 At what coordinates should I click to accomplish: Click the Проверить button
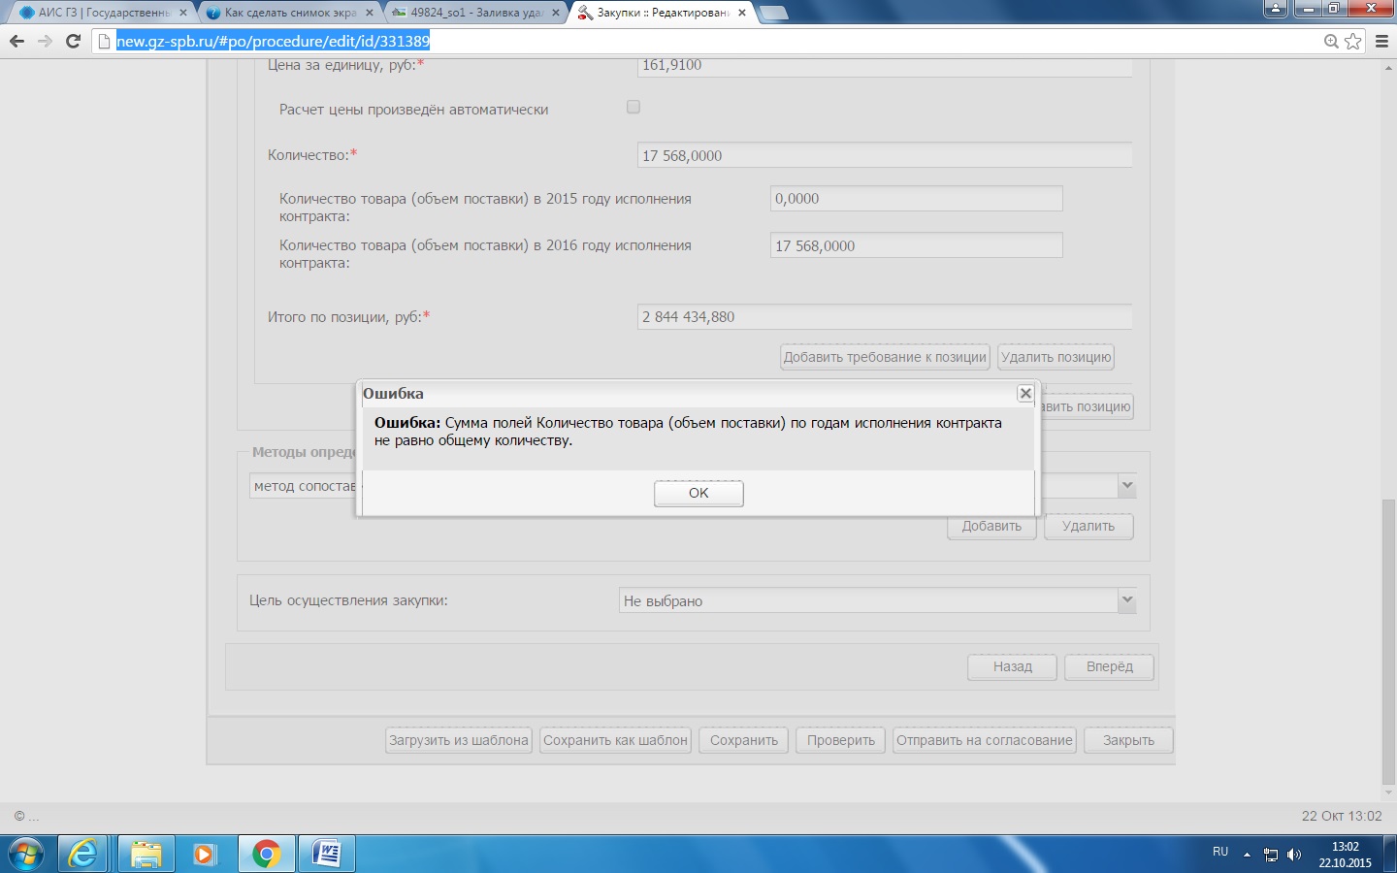[841, 740]
